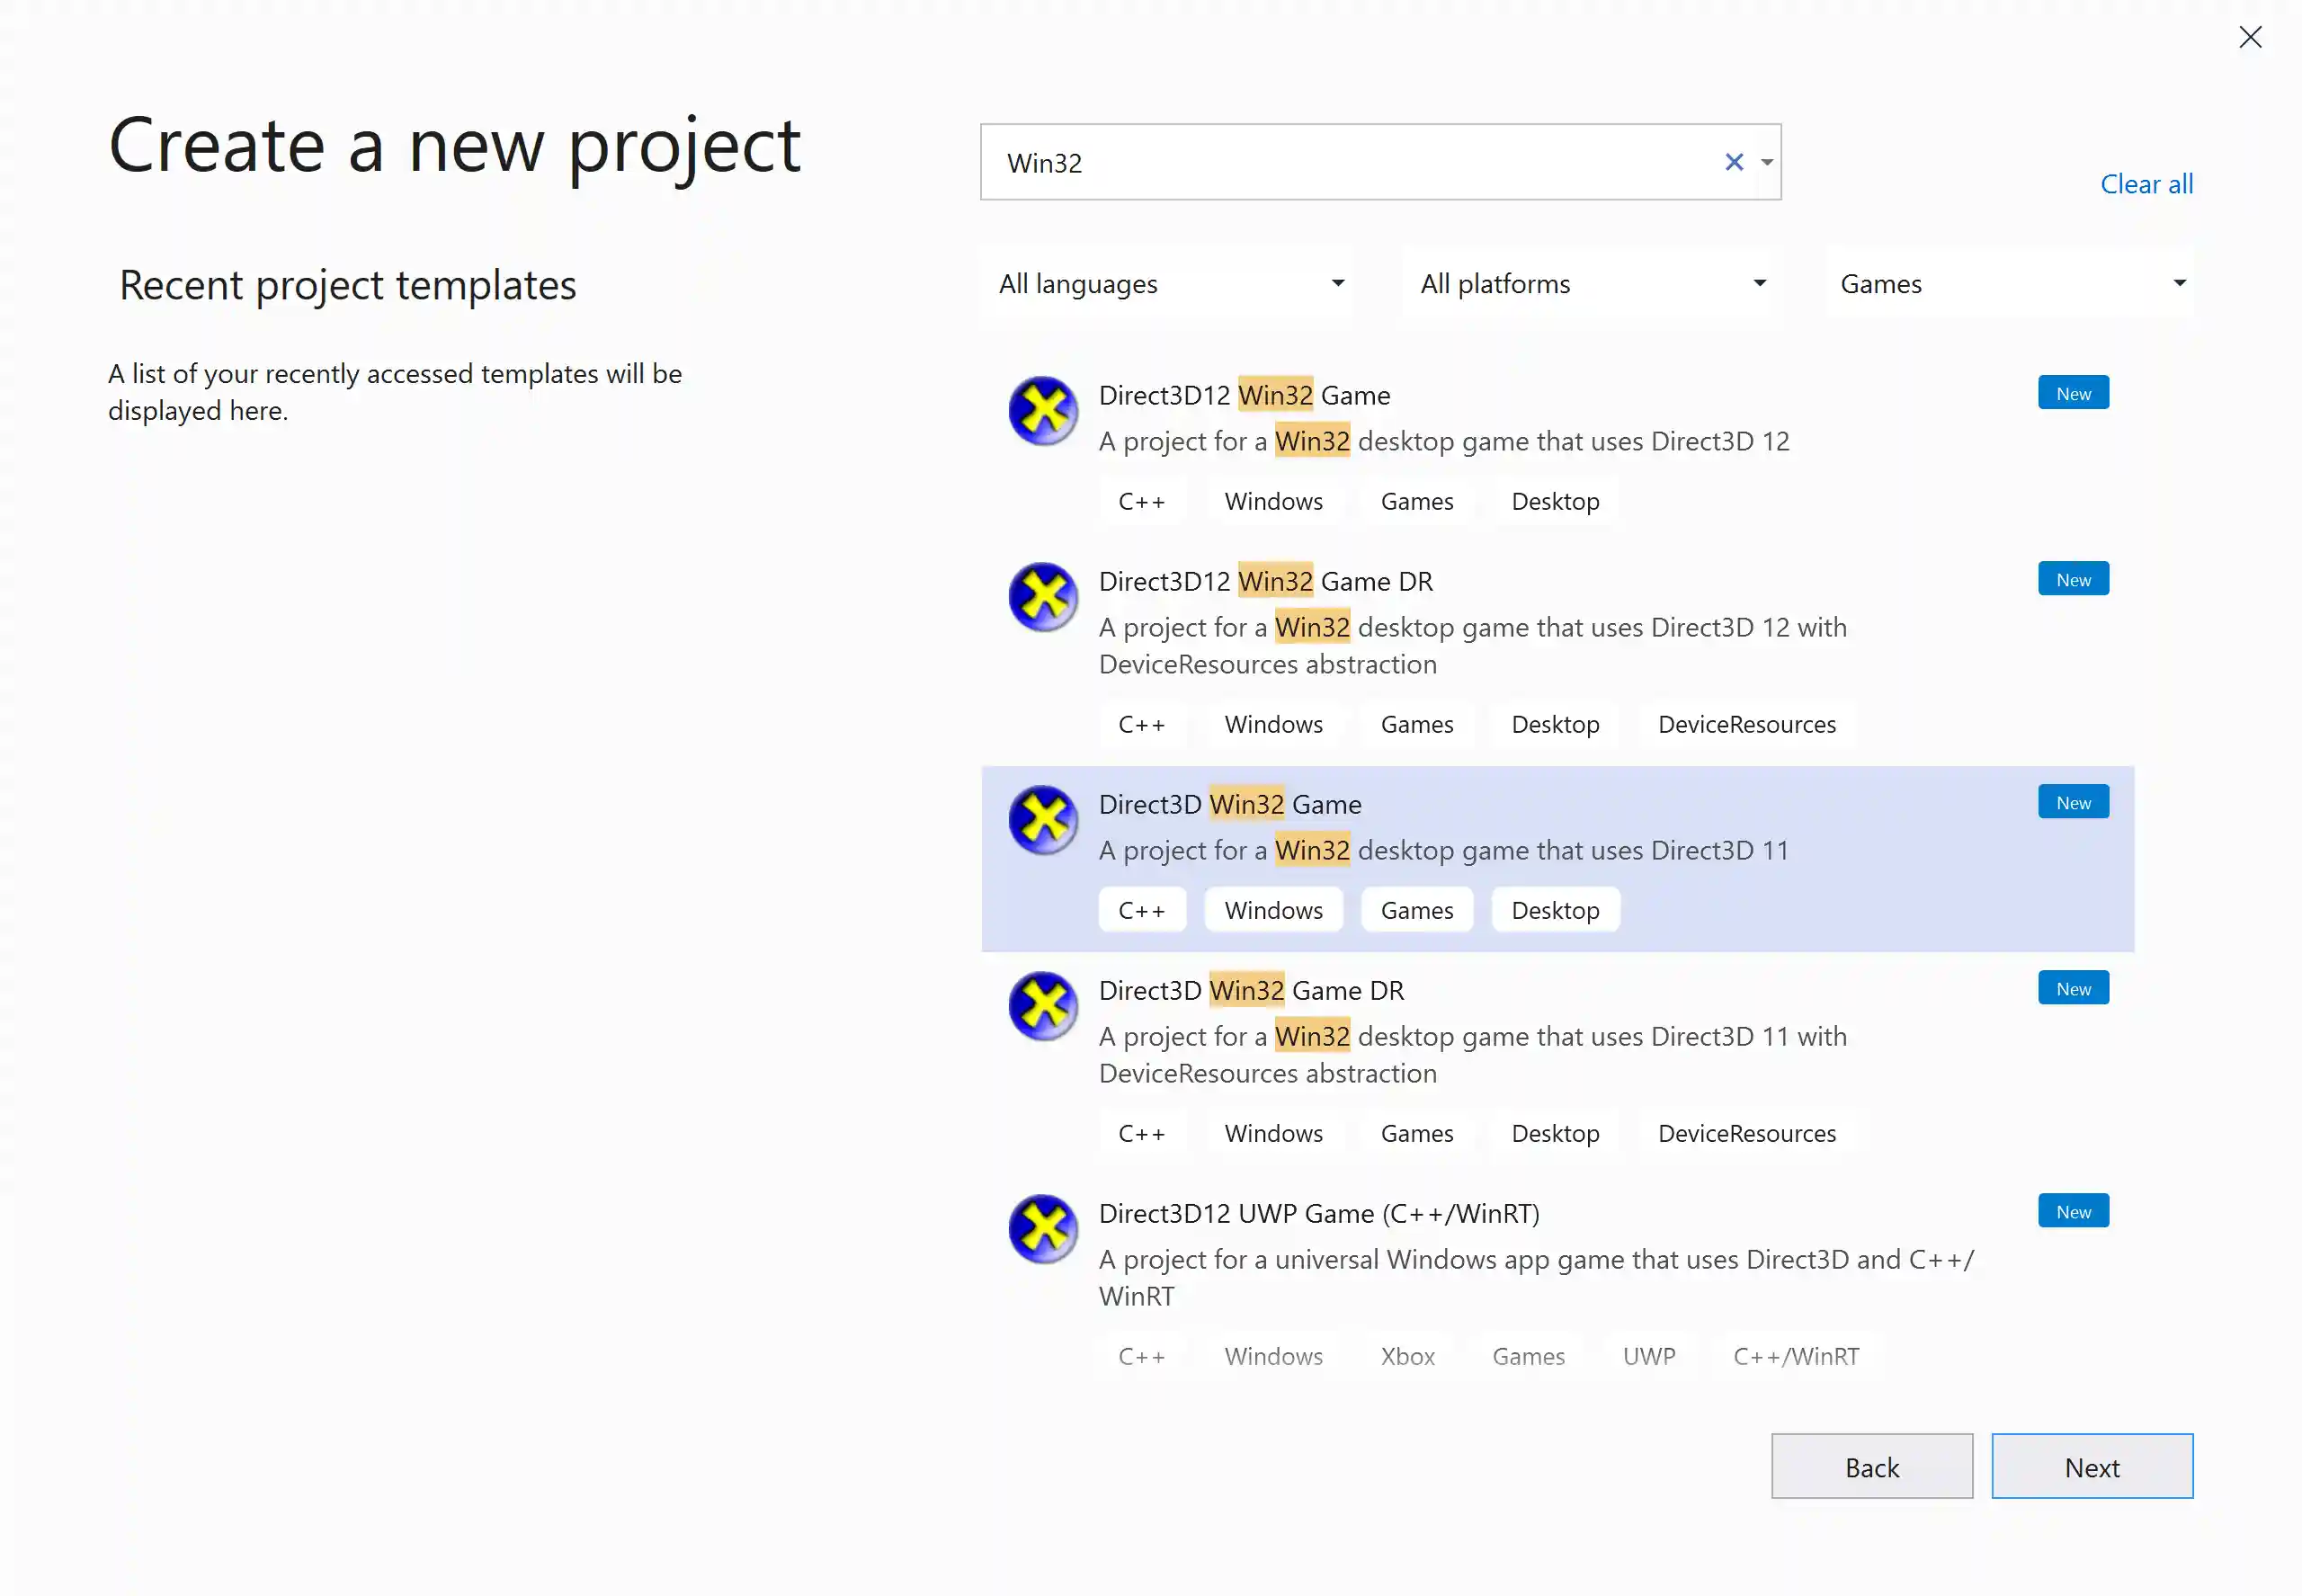Screen dimensions: 2302x1596
Task: Click the Direct3D12 Win32 Game template icon
Action: tap(1043, 411)
